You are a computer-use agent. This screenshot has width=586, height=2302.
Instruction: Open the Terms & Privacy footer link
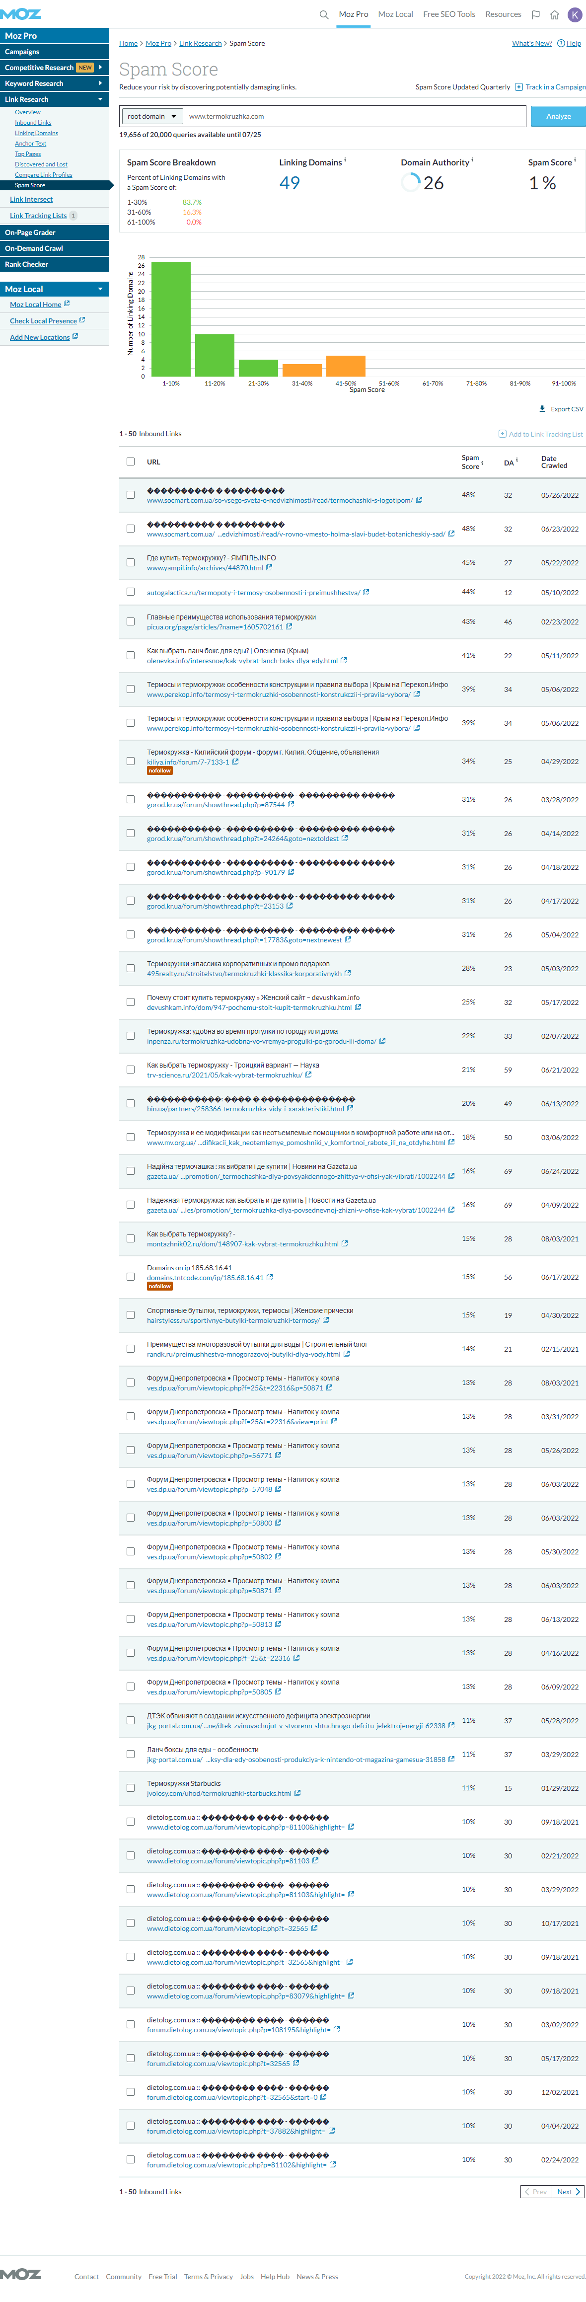[208, 2276]
